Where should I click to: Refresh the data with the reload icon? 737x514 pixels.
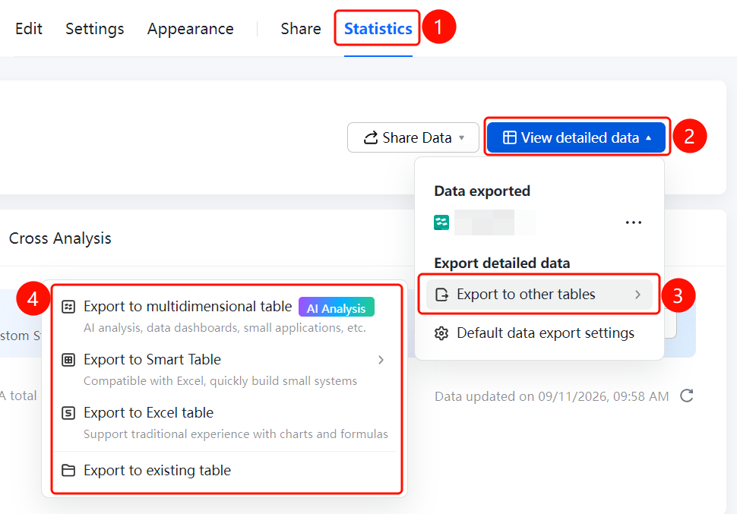[687, 396]
